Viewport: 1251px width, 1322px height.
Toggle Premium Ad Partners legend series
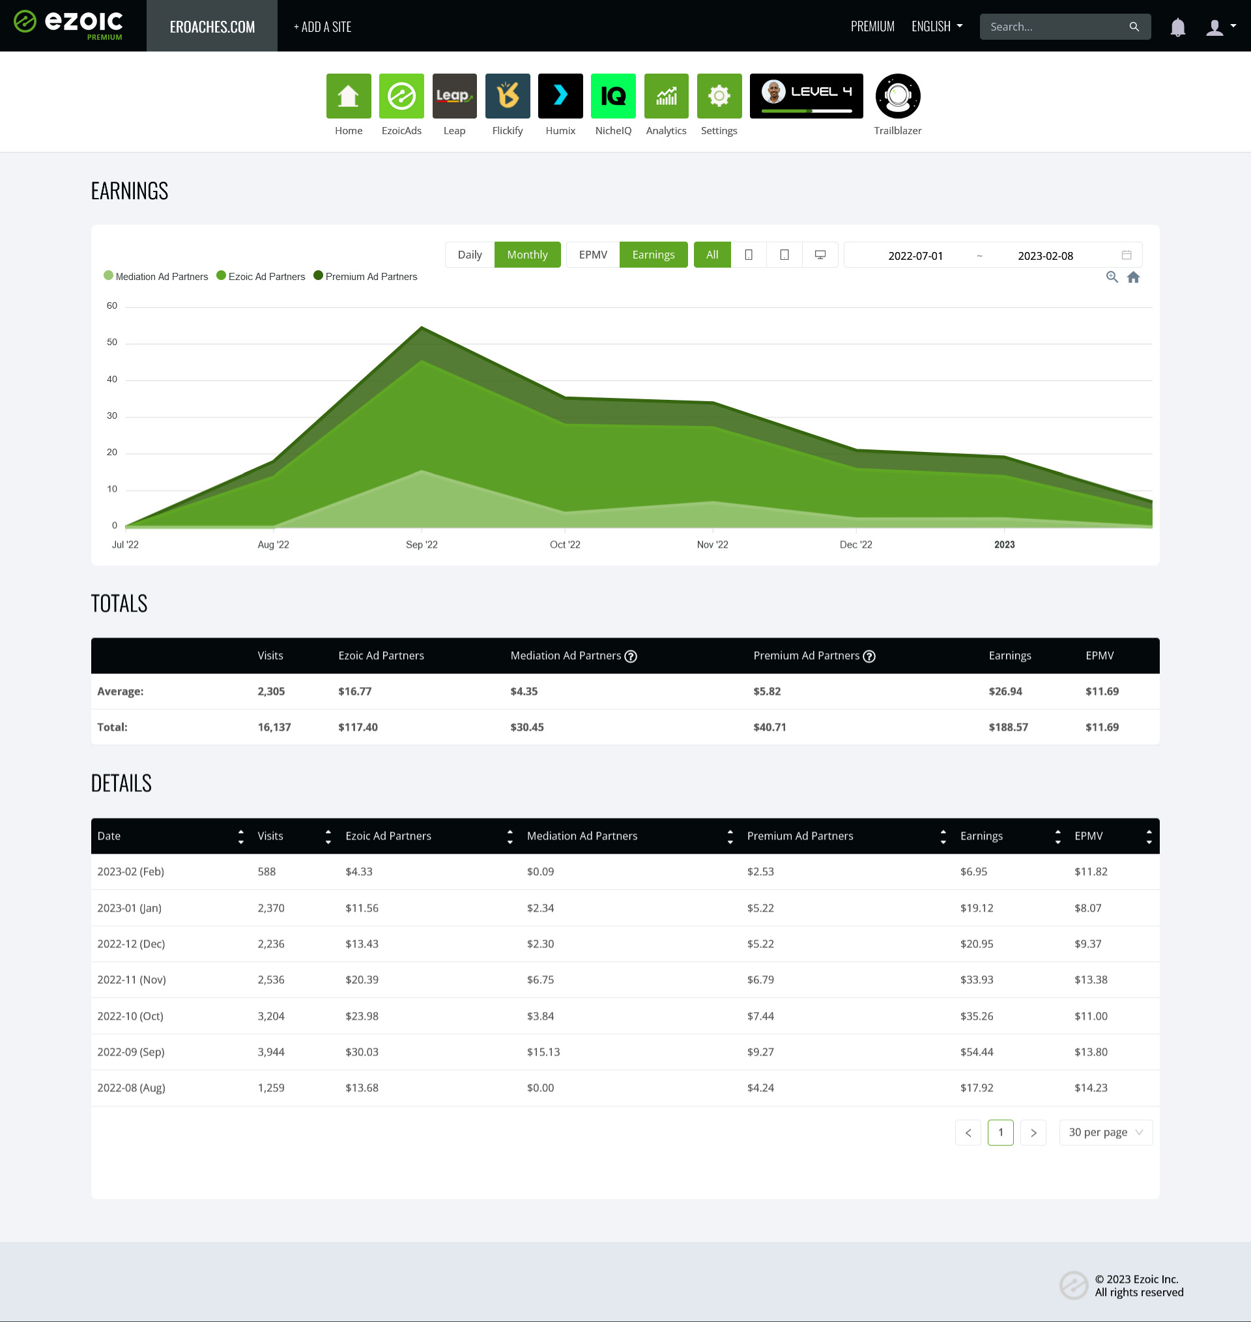[366, 277]
